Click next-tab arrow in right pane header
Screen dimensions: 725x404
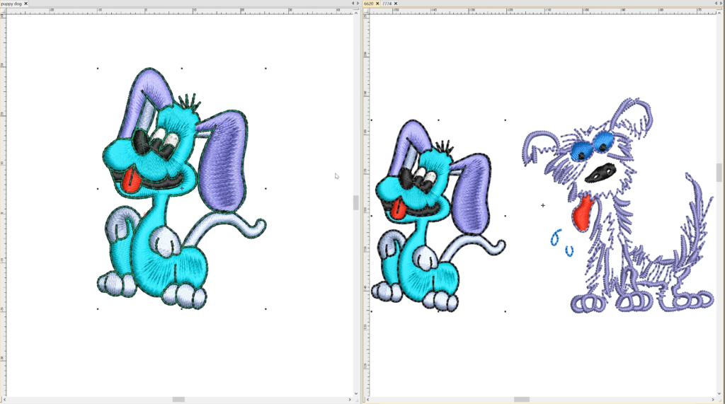(719, 4)
